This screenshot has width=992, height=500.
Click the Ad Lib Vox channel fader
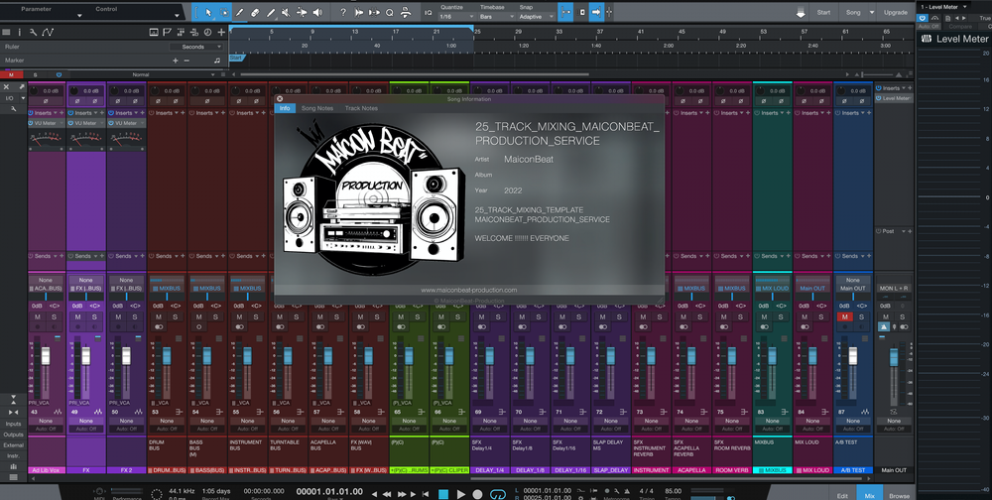point(45,356)
